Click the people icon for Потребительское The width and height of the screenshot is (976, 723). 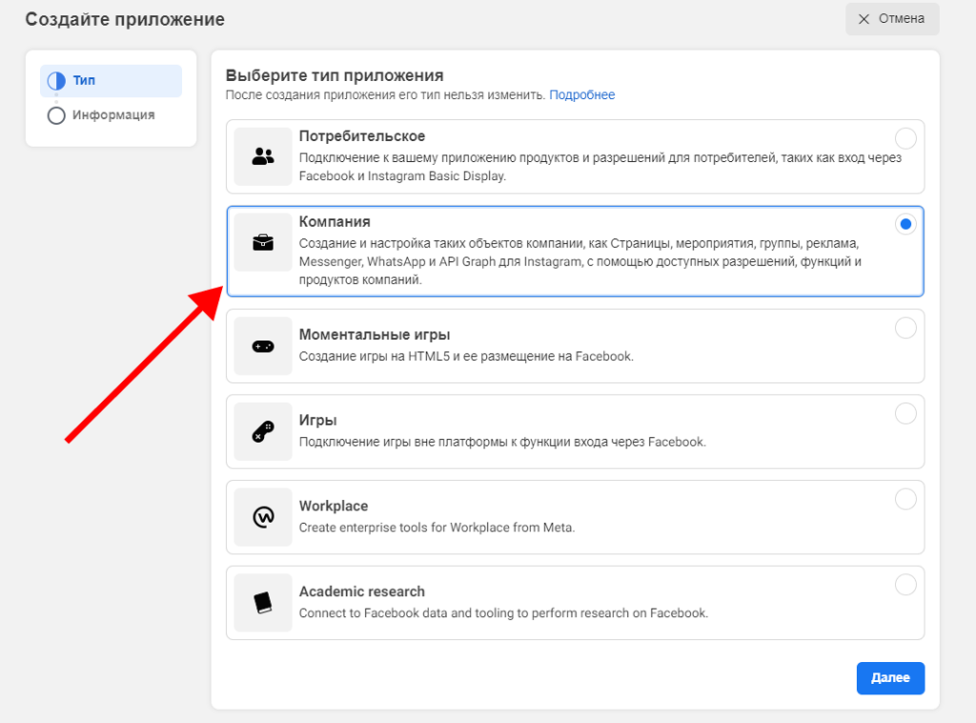pyautogui.click(x=263, y=157)
